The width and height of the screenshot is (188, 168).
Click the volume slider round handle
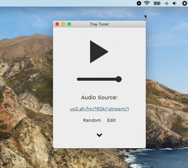(x=119, y=79)
